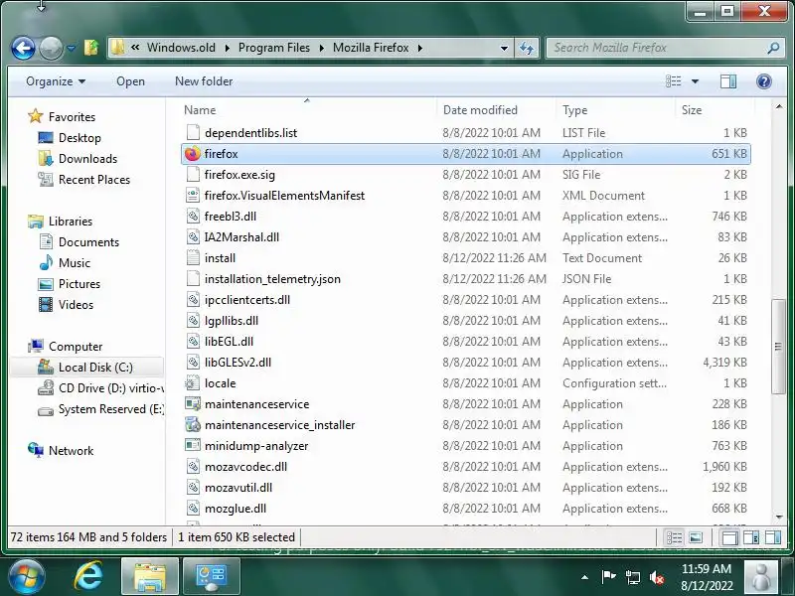
Task: Open Desktop in Favorites
Action: 79,138
